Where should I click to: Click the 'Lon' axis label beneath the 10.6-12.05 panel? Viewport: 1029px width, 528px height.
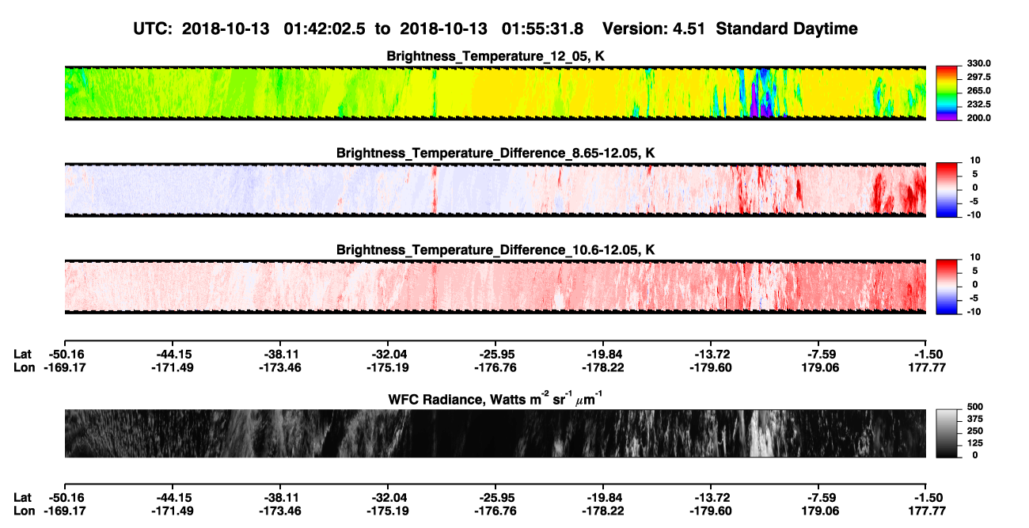24,367
